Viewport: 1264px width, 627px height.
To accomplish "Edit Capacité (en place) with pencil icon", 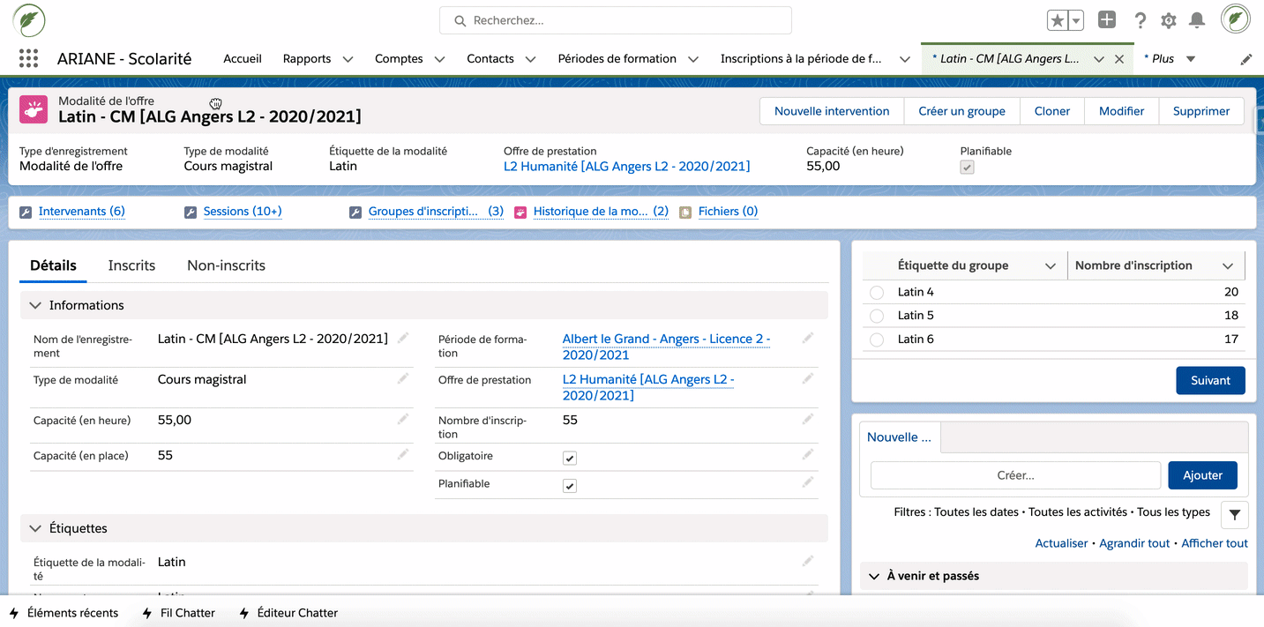I will 403,455.
